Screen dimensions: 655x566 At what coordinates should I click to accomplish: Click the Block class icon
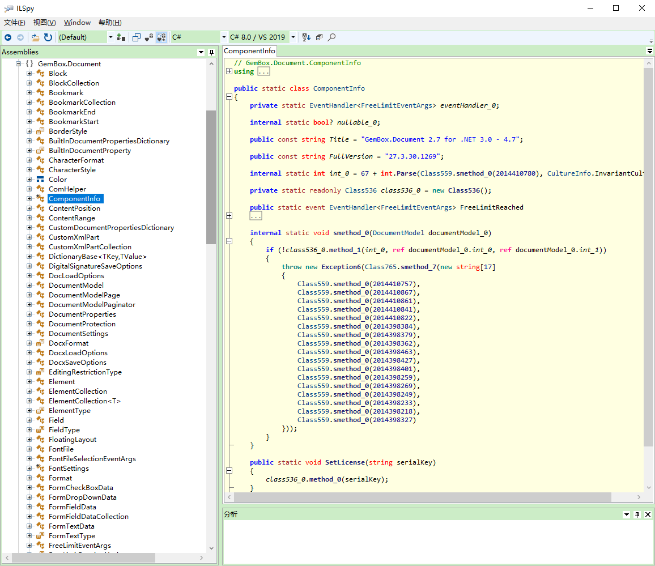pos(41,73)
